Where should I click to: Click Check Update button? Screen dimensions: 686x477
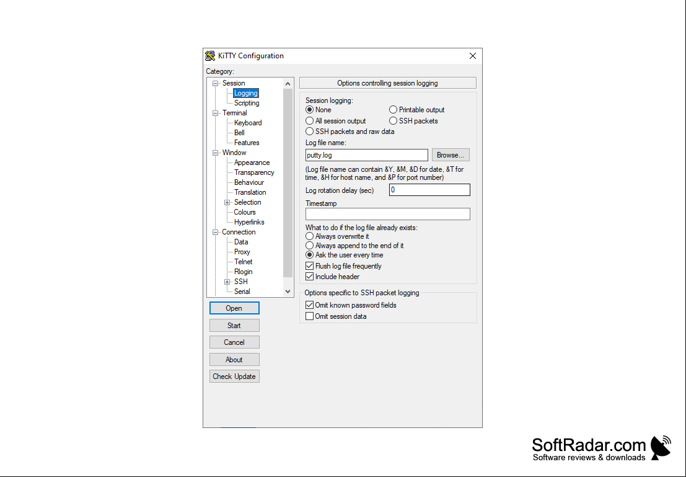coord(234,377)
